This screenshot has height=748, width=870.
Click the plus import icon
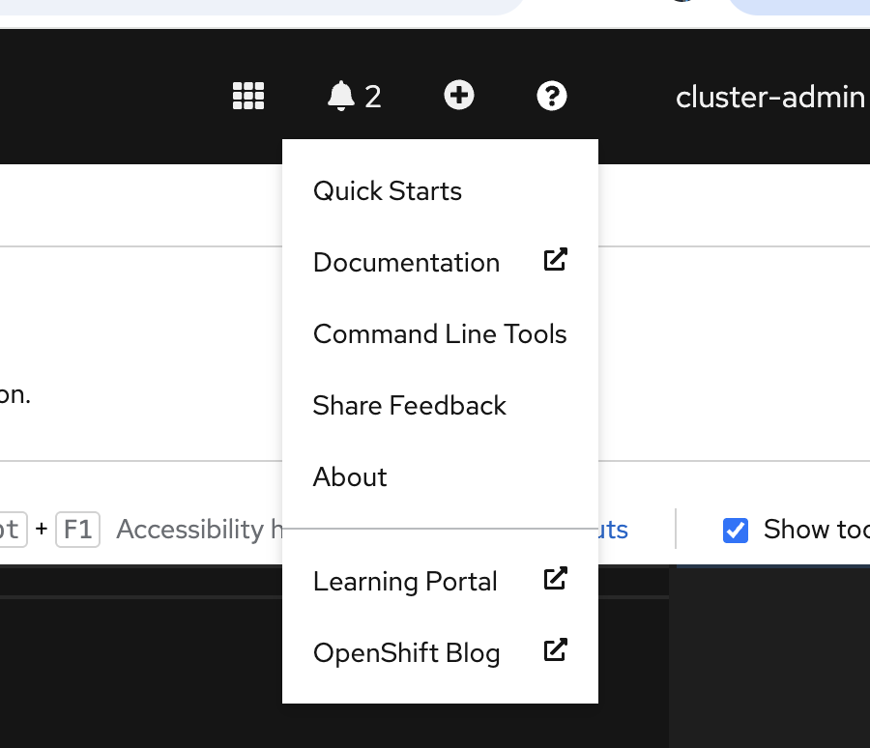click(459, 95)
